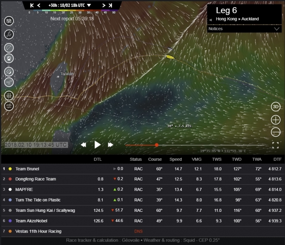Click the Leg 6 title
285x245 pixels.
click(226, 10)
